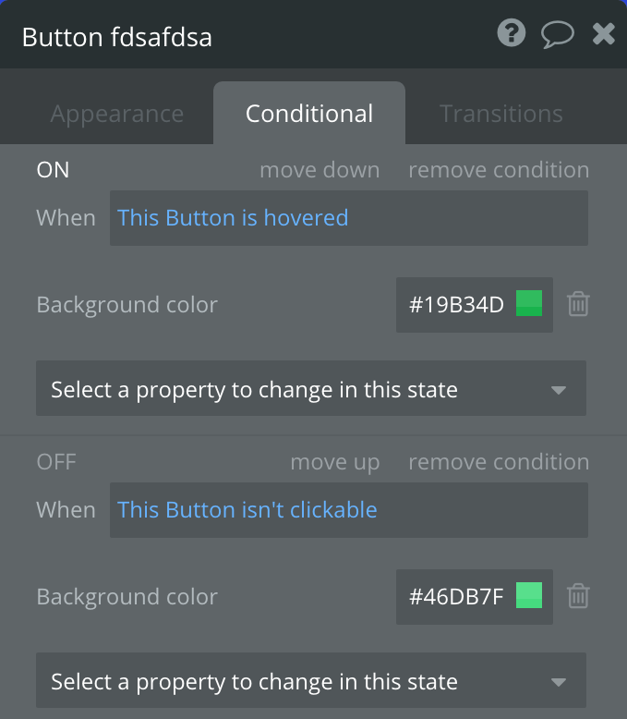The height and width of the screenshot is (719, 627).
Task: Remove the 'isn't clickable' condition
Action: (499, 462)
